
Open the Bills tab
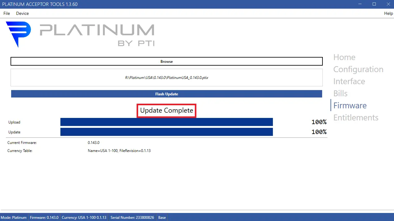tap(340, 93)
